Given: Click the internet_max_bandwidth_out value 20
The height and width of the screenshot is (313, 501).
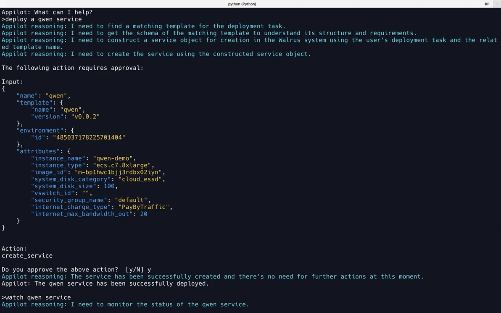Looking at the screenshot, I should click(144, 214).
